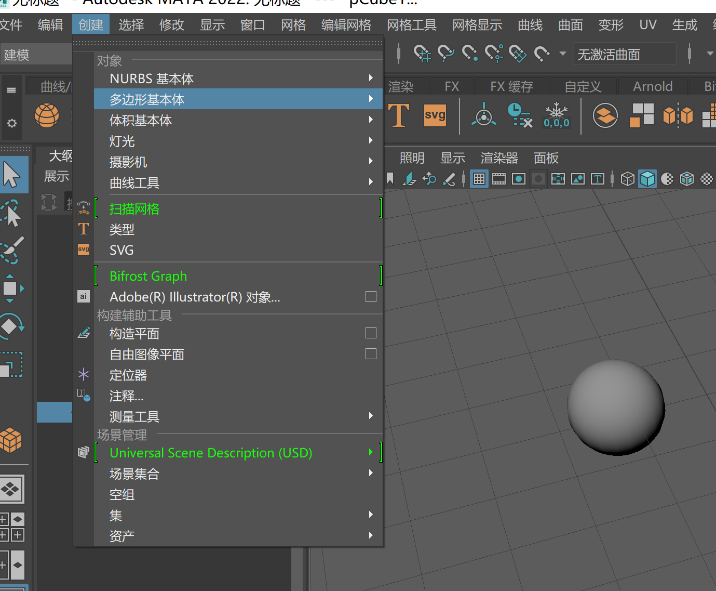
Task: Click the freeze transformations 0,0,0 icon
Action: (557, 115)
